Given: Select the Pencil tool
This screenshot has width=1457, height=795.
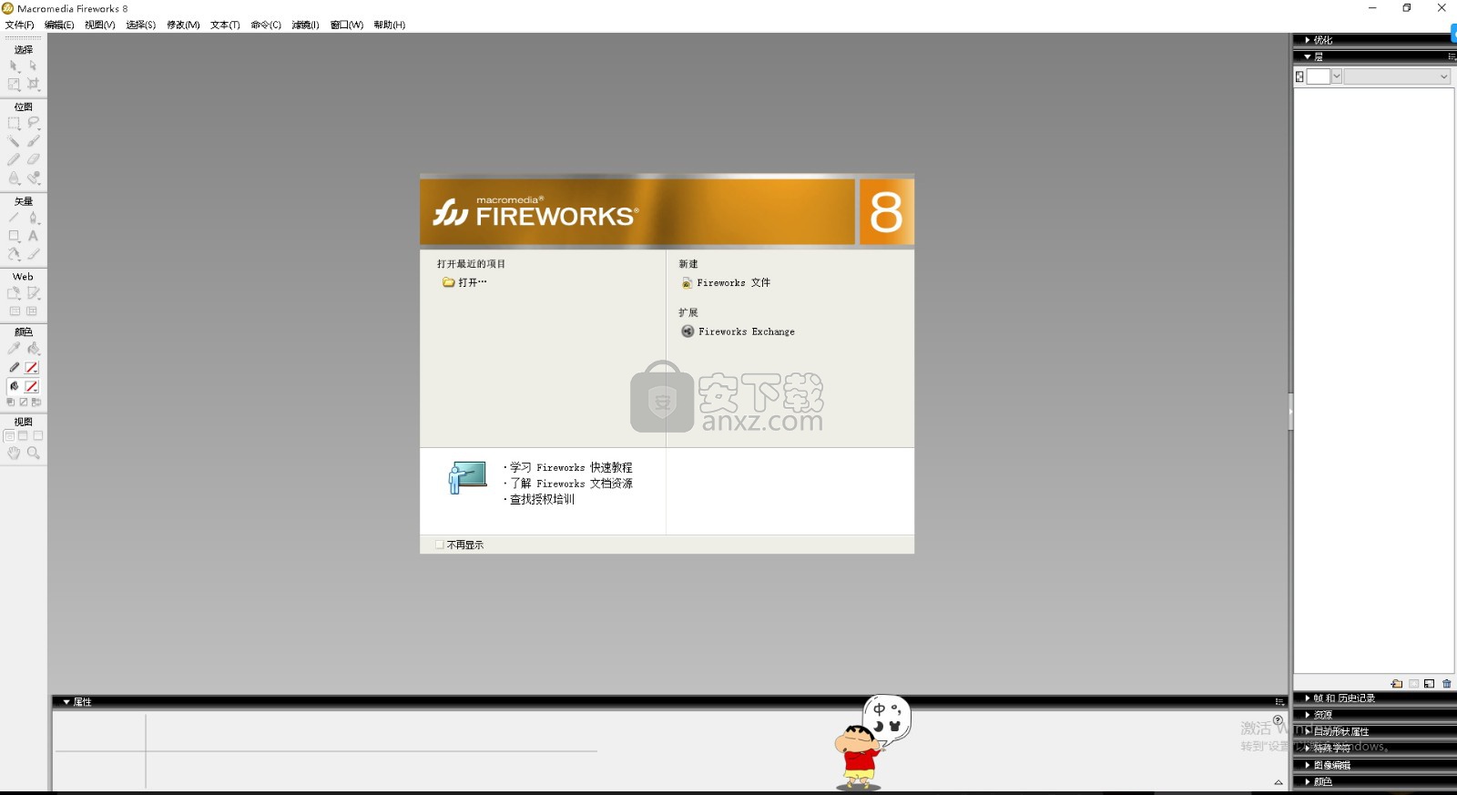Looking at the screenshot, I should [x=14, y=159].
